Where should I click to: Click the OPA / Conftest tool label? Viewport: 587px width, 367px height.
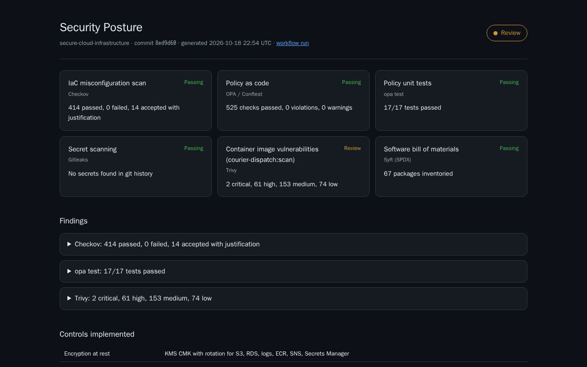point(244,94)
